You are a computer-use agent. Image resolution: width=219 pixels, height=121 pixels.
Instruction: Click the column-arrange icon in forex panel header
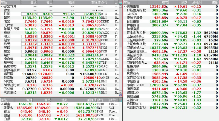coord(120,2)
